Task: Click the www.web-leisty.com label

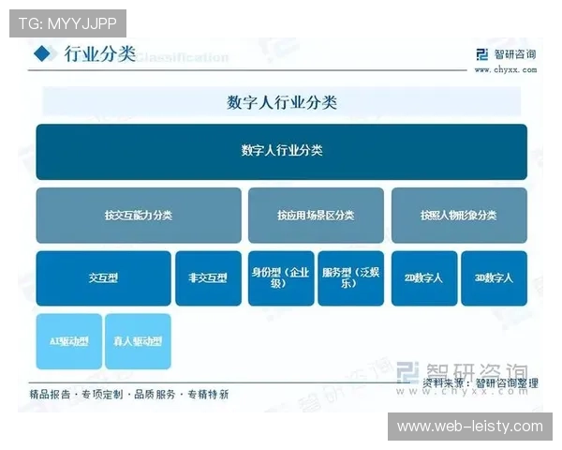Action: [x=470, y=427]
